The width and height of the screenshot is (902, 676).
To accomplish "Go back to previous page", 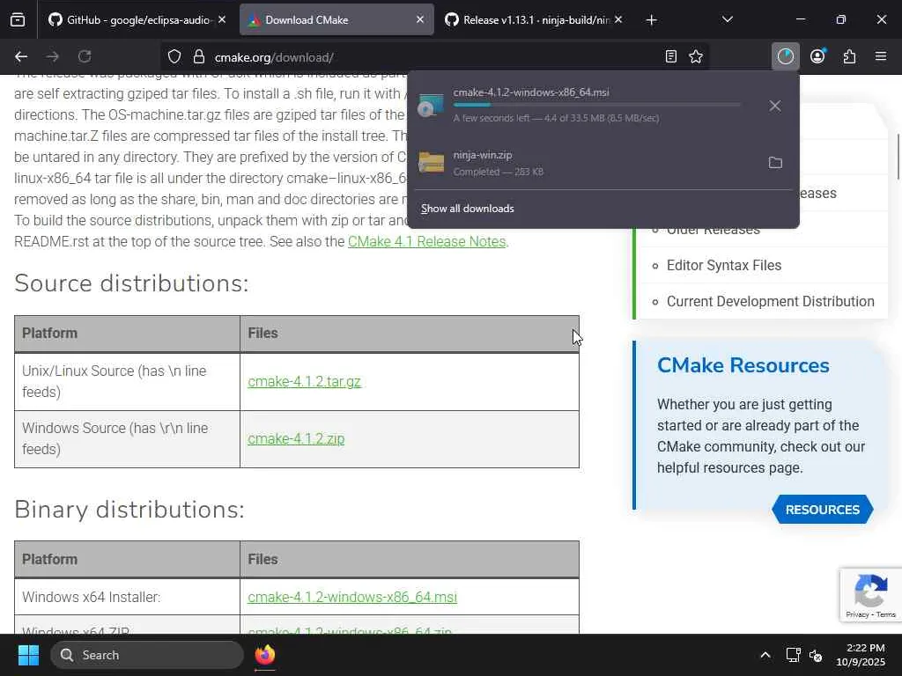I will tap(21, 56).
